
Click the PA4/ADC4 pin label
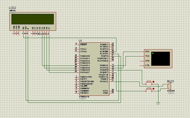click(x=85, y=65)
